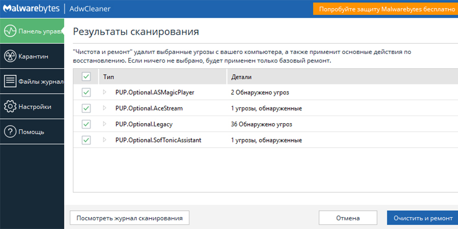This screenshot has height=229, width=458.
Task: Click the Отмена button
Action: 348,218
